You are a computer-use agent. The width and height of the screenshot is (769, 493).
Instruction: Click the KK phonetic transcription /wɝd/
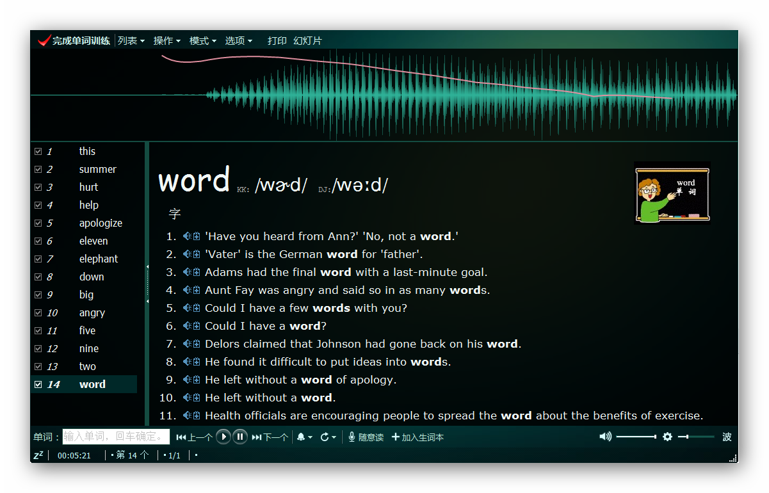tap(281, 186)
